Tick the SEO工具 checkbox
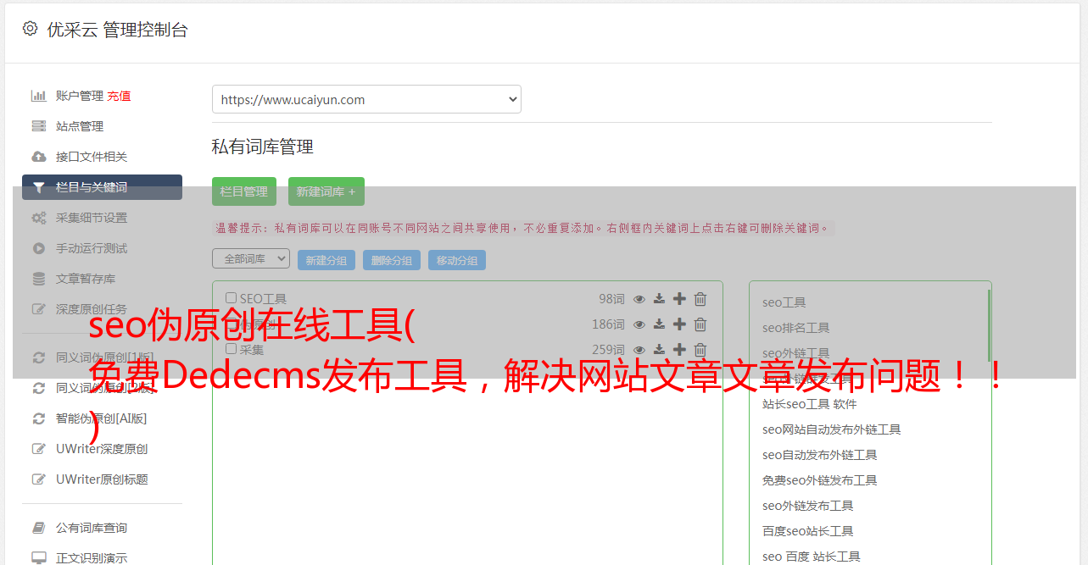Screen dimensions: 1088x565 (231, 298)
